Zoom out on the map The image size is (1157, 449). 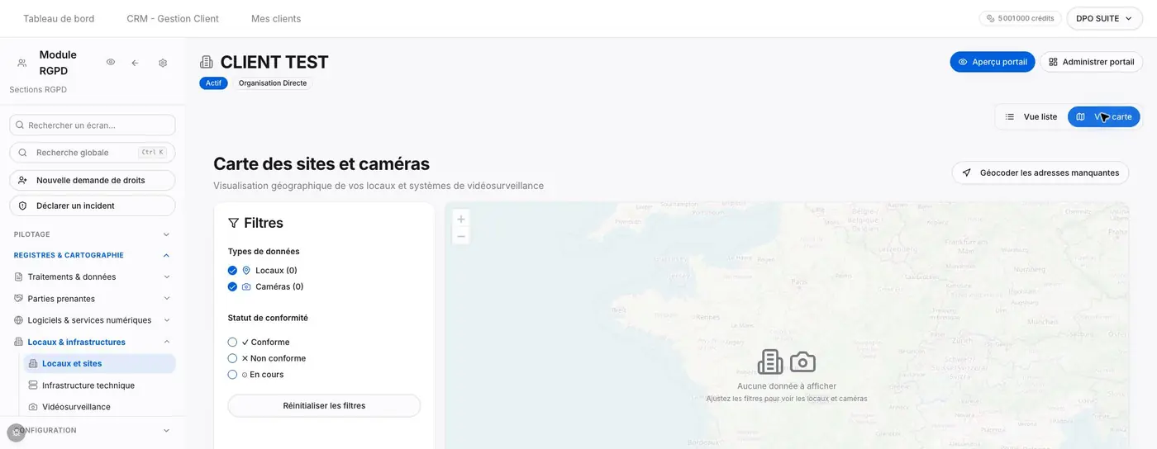[x=461, y=236]
